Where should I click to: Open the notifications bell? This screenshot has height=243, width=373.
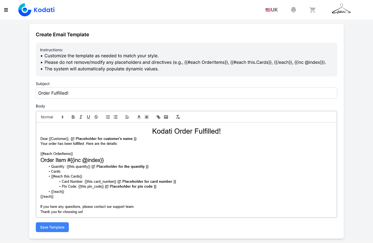pos(294,10)
